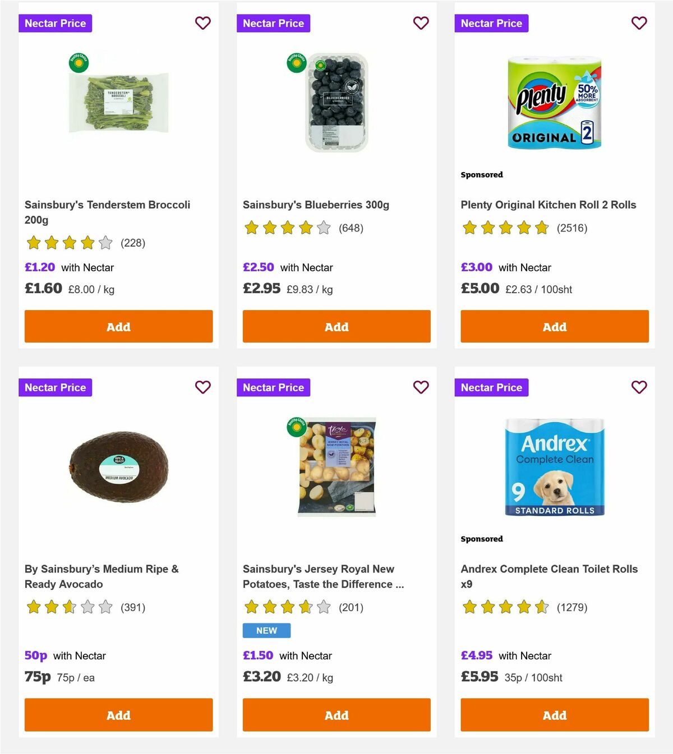This screenshot has height=754, width=673.
Task: Add Andrex Complete Clean Toilet Rolls to basket
Action: (x=554, y=715)
